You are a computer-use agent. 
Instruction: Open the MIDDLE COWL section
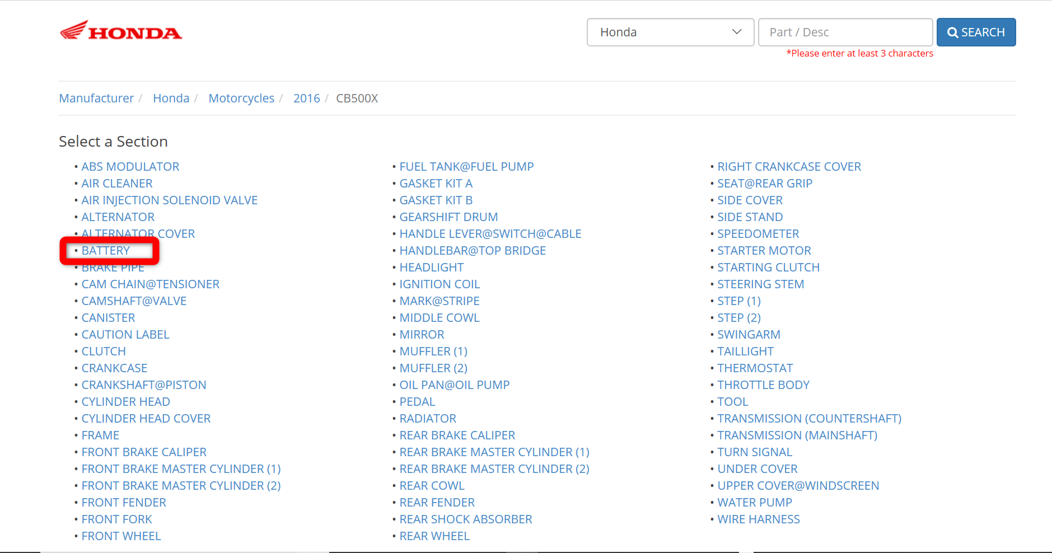439,318
